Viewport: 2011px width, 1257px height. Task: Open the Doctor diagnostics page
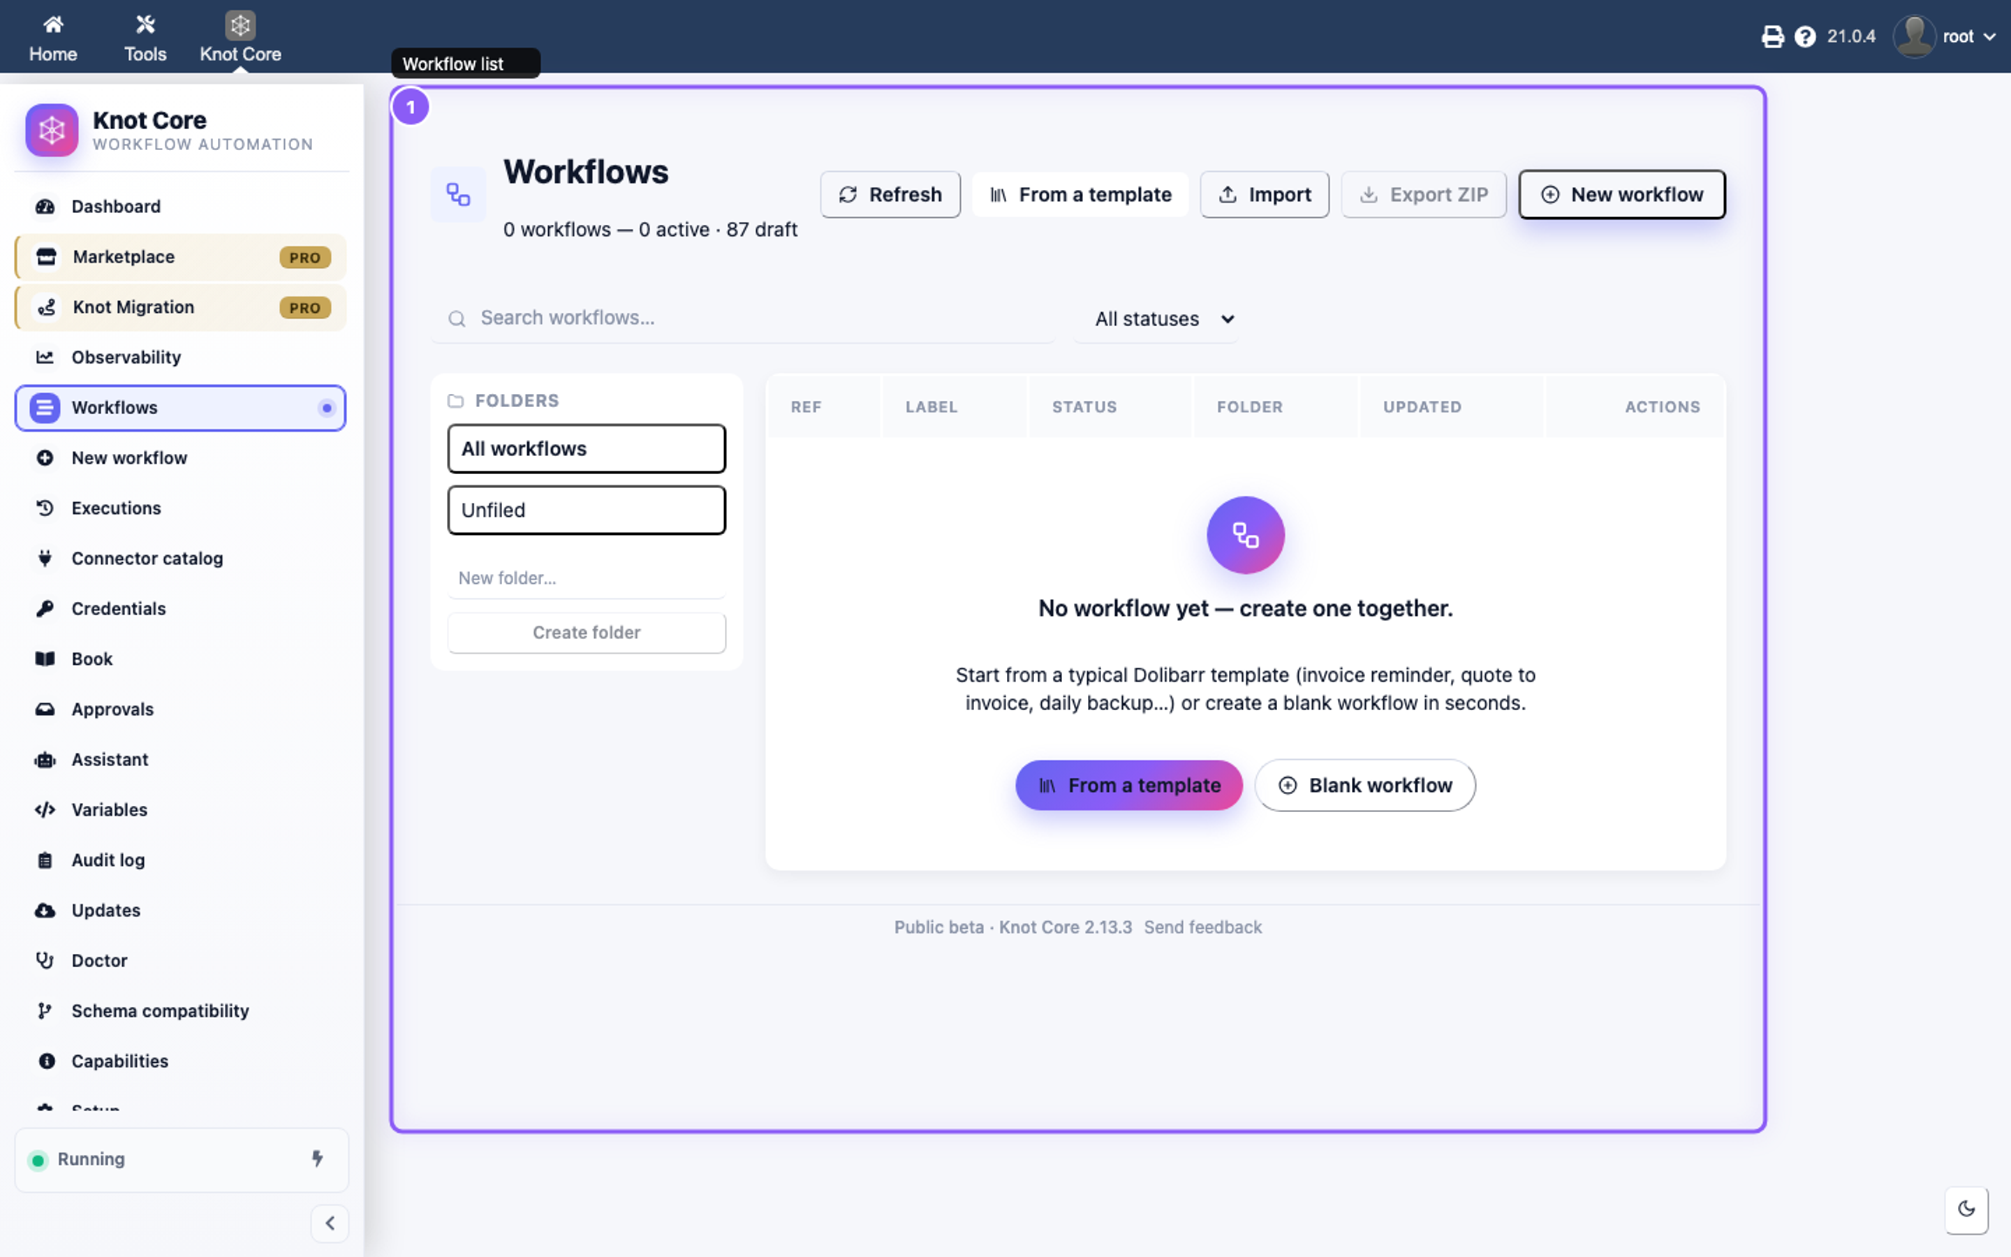(x=180, y=961)
